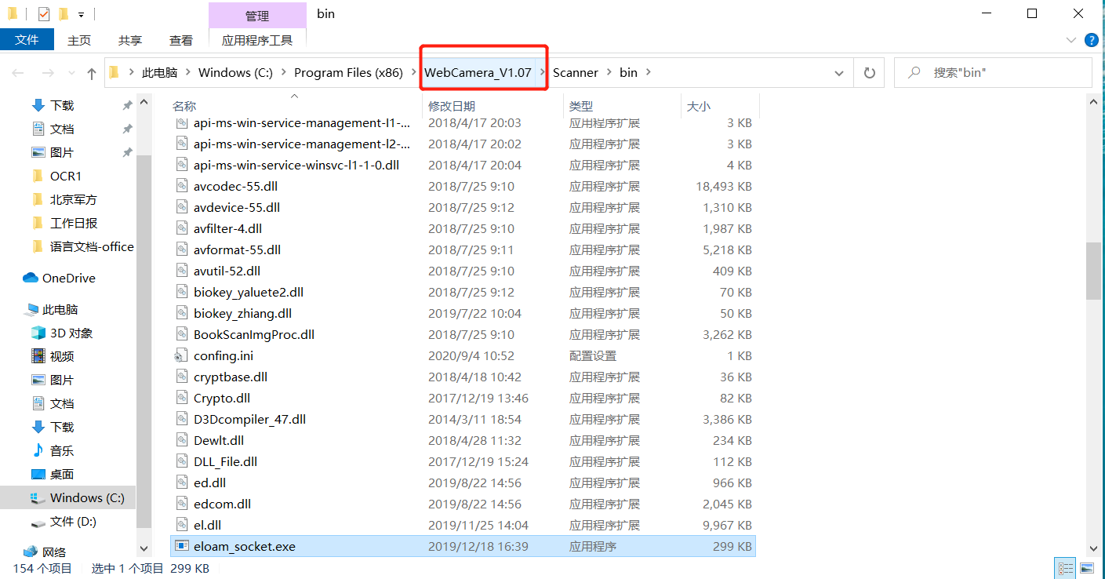Viewport: 1105px width, 579px height.
Task: Expand address bar history dropdown
Action: 839,72
